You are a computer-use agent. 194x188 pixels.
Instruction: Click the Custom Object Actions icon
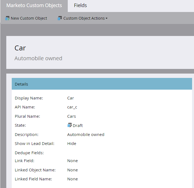click(x=60, y=18)
